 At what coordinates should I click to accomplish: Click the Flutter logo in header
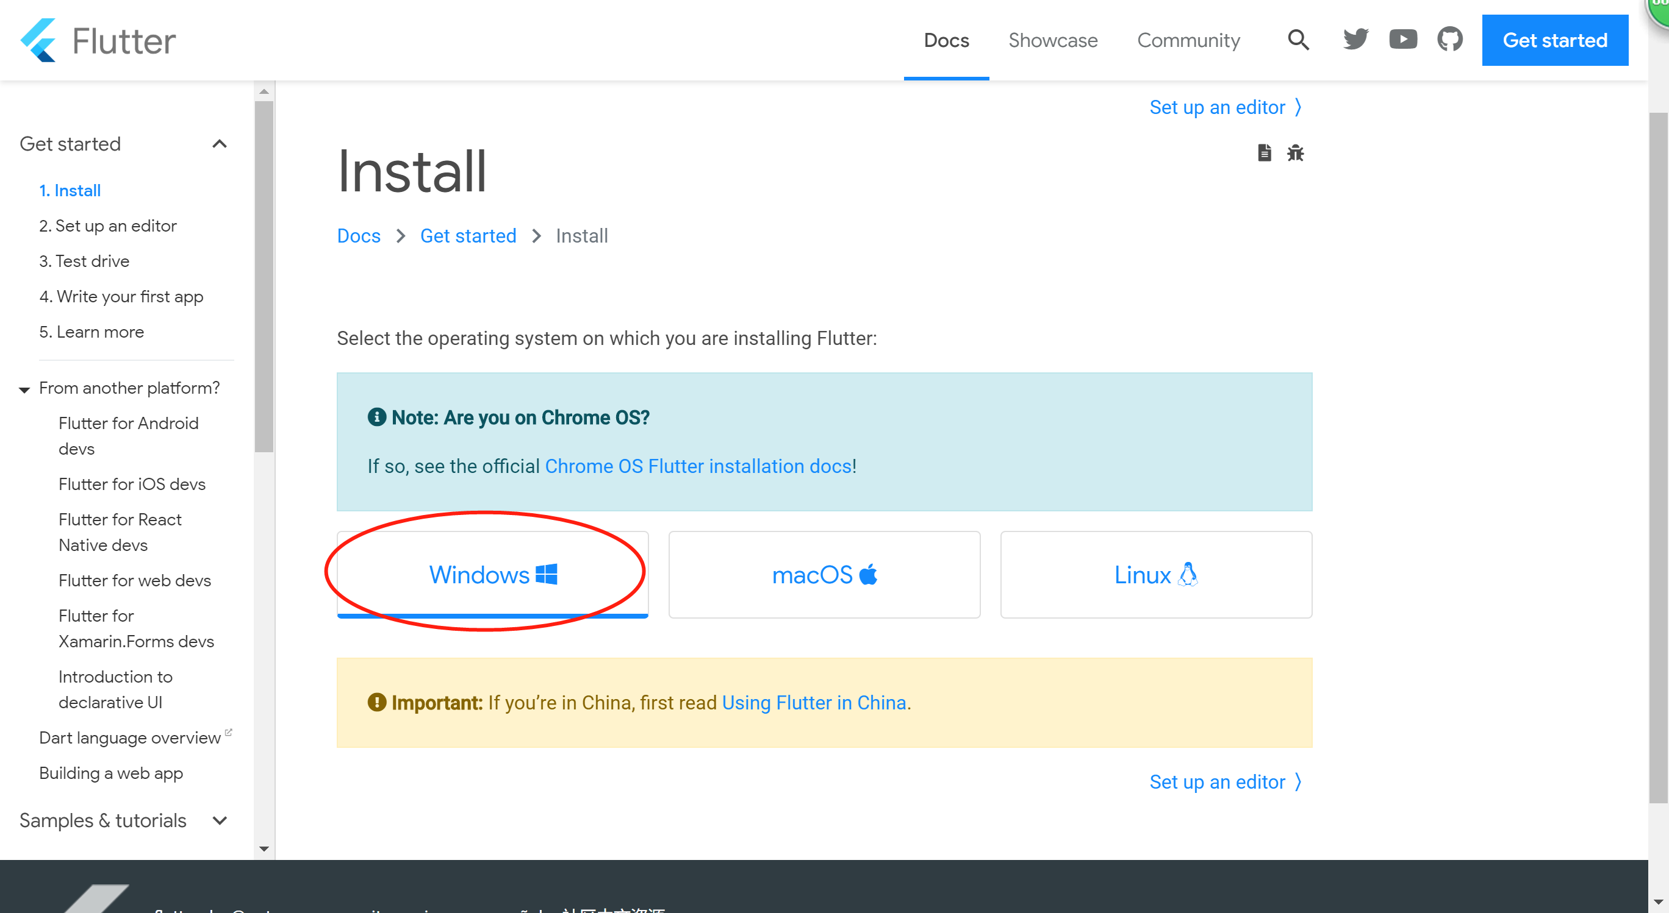coord(98,40)
